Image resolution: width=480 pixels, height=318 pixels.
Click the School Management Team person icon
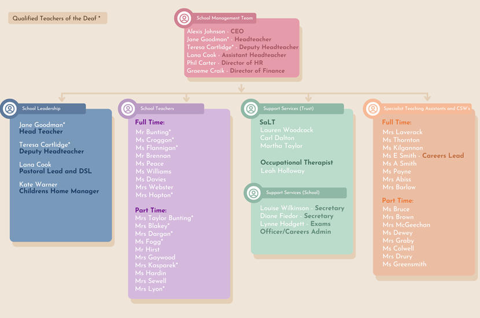click(x=184, y=19)
